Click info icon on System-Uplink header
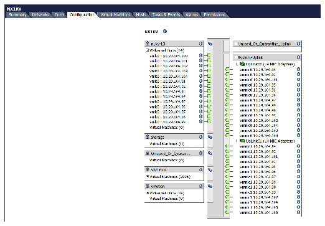This screenshot has width=325, height=226. (298, 57)
